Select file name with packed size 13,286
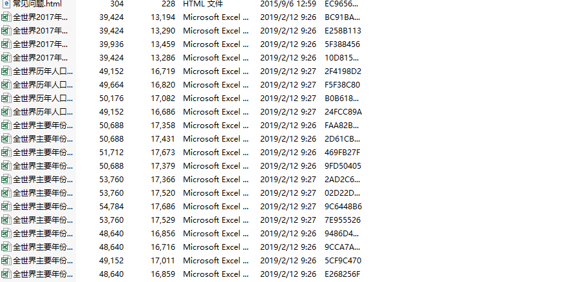Image resolution: width=570 pixels, height=282 pixels. click(40, 58)
